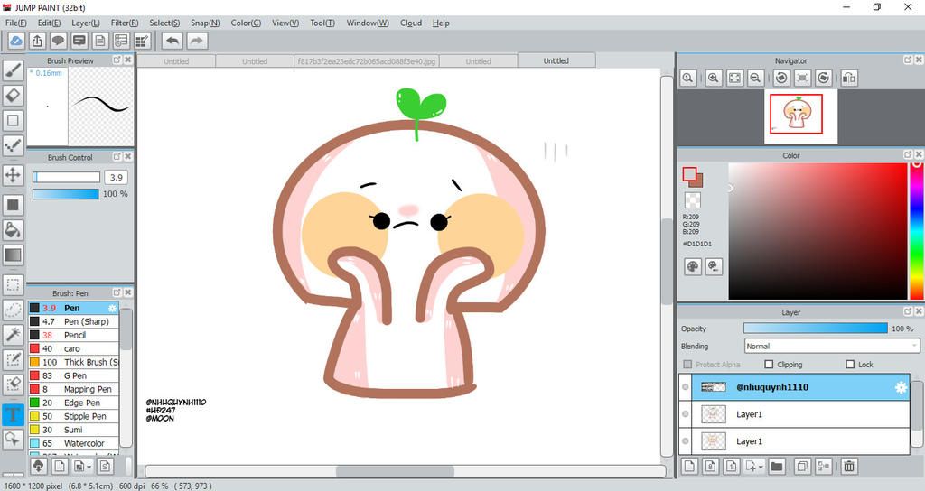Enable the Clipping checkbox
Image resolution: width=925 pixels, height=491 pixels.
(x=769, y=365)
